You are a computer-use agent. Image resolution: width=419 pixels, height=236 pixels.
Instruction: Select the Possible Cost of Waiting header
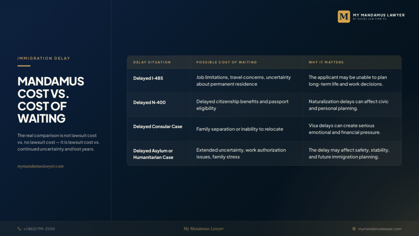[x=227, y=62]
